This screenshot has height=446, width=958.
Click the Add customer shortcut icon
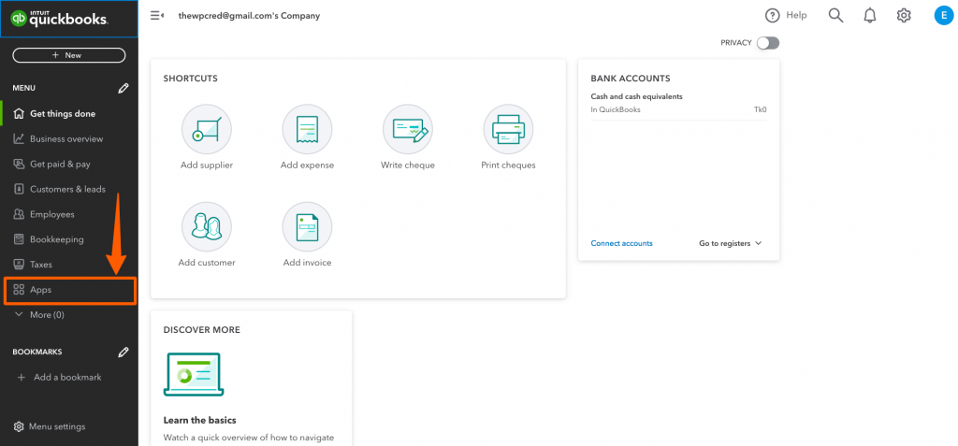tap(207, 227)
